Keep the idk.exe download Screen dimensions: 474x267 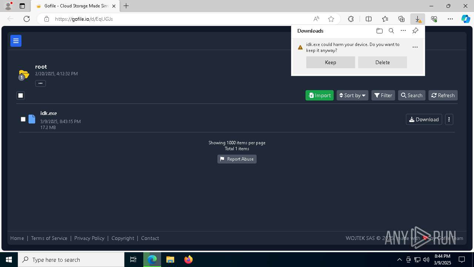[x=331, y=62]
